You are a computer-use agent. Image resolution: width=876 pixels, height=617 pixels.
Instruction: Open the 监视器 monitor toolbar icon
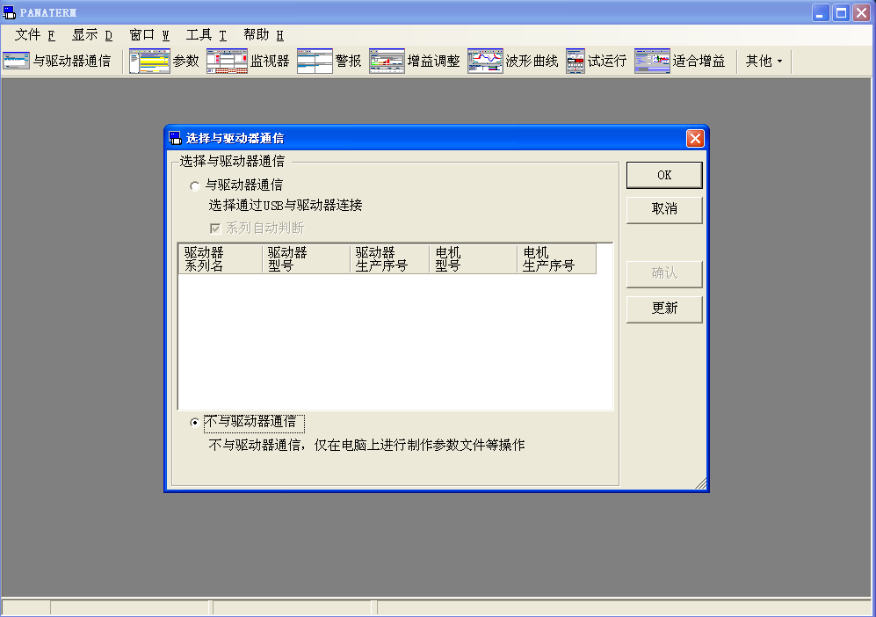click(227, 62)
